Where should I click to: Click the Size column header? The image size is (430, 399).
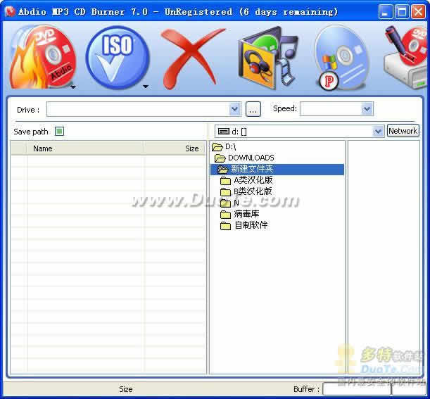coord(175,148)
